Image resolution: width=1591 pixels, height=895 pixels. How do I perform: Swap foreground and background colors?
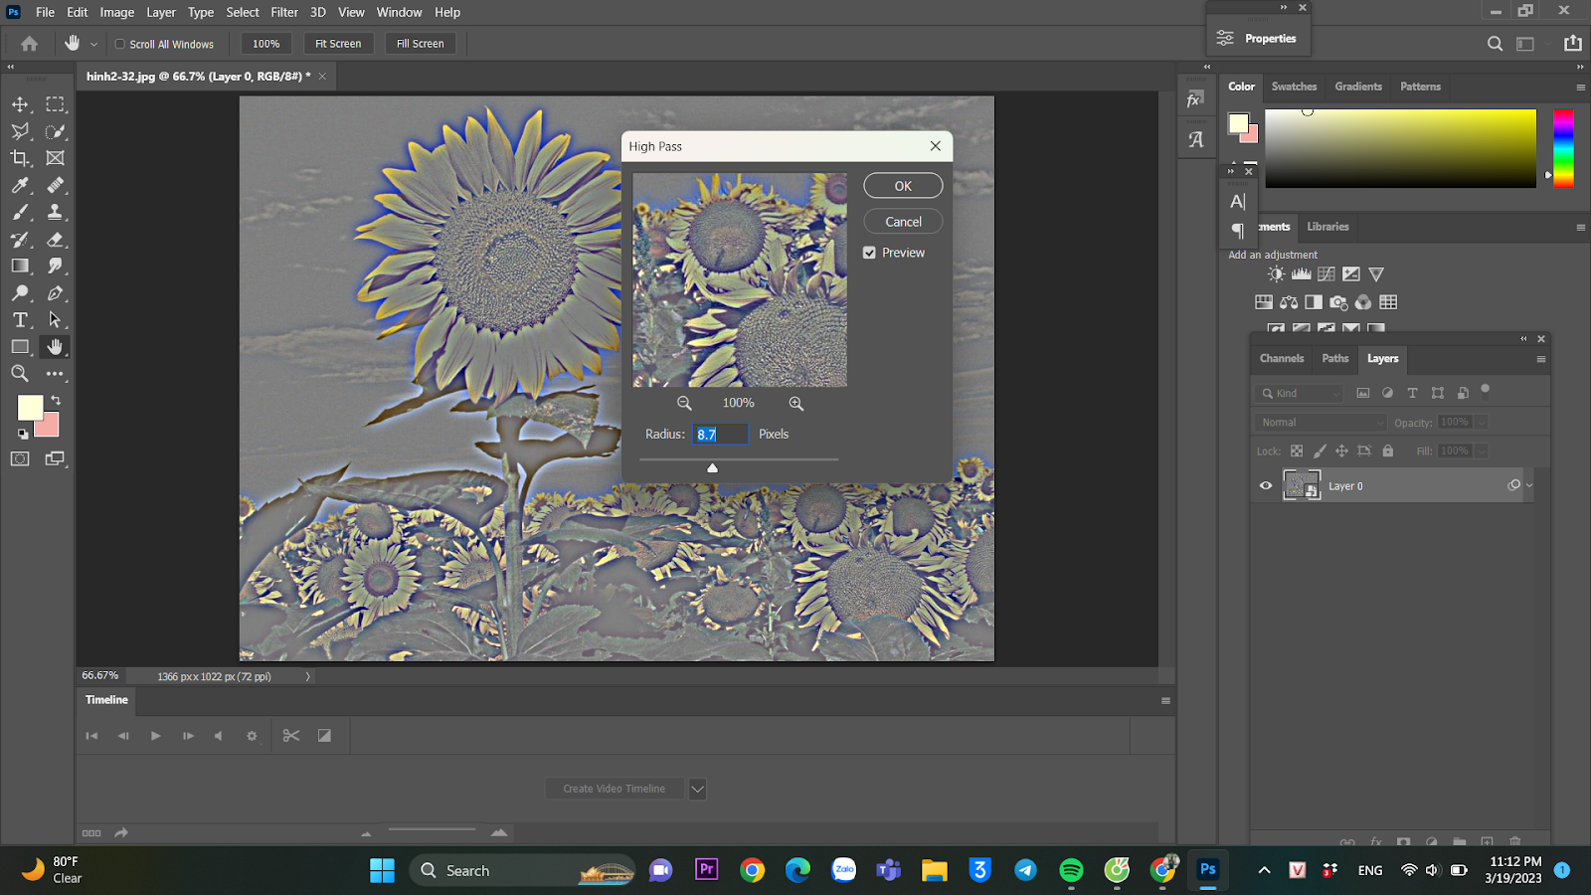(x=56, y=401)
